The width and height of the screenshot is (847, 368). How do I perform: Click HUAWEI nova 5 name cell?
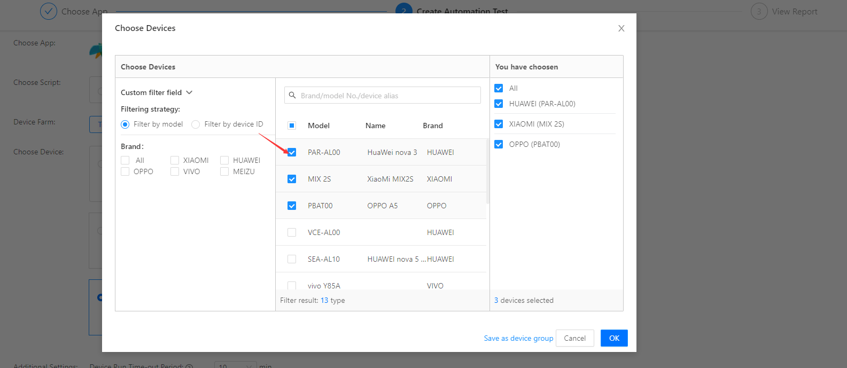[x=396, y=259]
